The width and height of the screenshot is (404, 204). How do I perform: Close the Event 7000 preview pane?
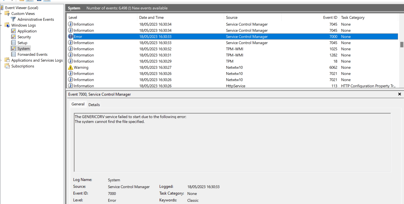click(400, 94)
